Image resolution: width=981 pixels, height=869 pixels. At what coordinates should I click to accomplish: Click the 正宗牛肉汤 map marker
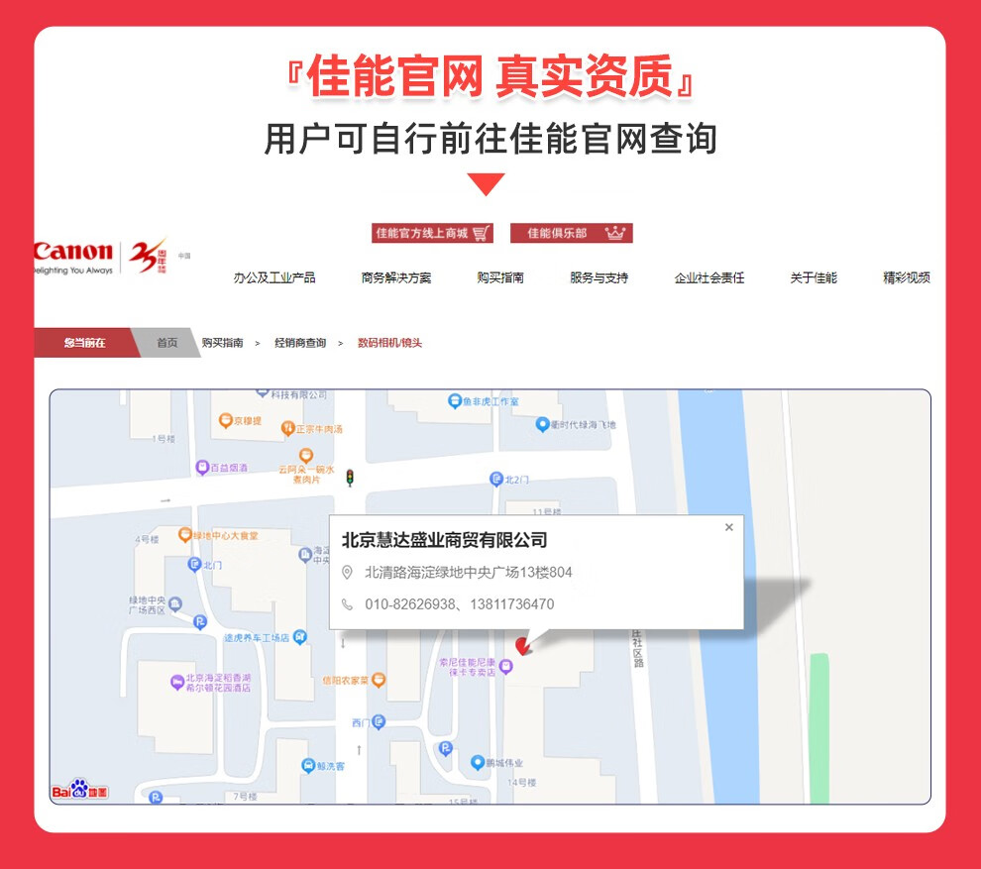(x=287, y=429)
